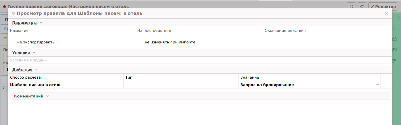Collapse the Параметры section
Viewport: 401px width, 125px height.
pyautogui.click(x=41, y=23)
